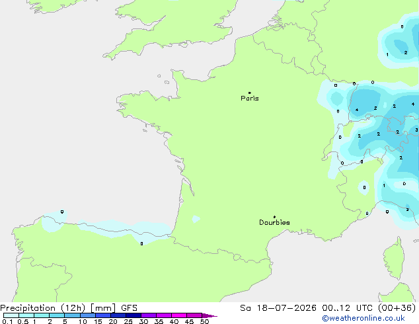419x324 pixels.
Task: Pick the 40–45 mm magenta legend swatch
Action: tap(179, 315)
